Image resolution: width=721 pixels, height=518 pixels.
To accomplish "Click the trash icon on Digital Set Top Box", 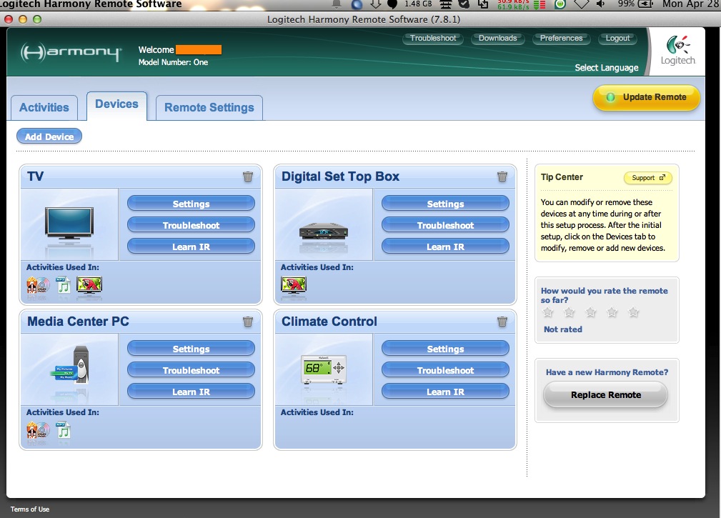I will 502,176.
